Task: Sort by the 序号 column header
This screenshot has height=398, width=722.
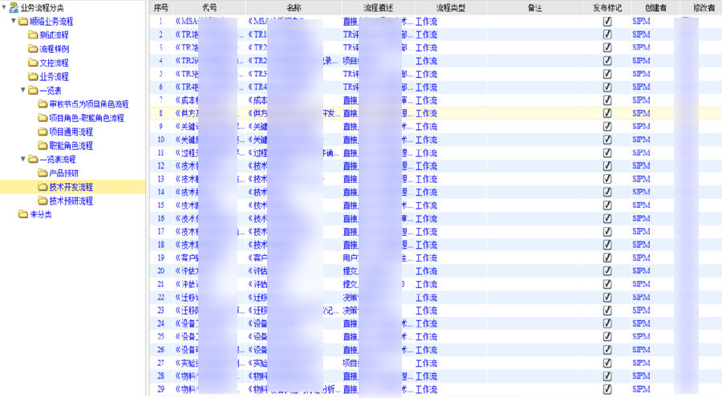Action: [161, 8]
